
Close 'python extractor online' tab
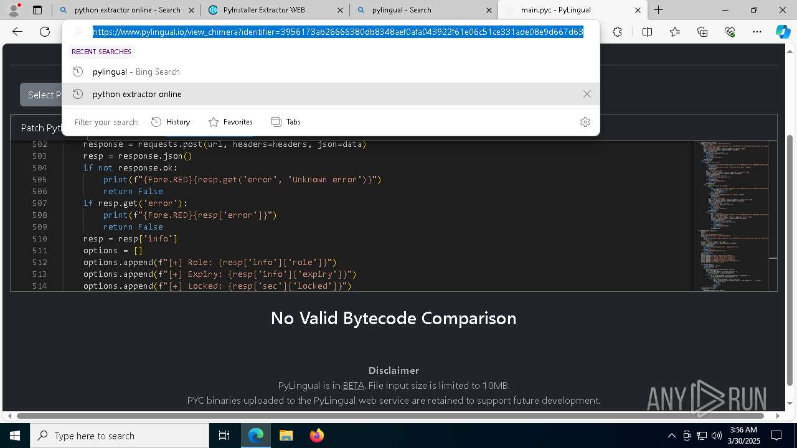click(191, 10)
